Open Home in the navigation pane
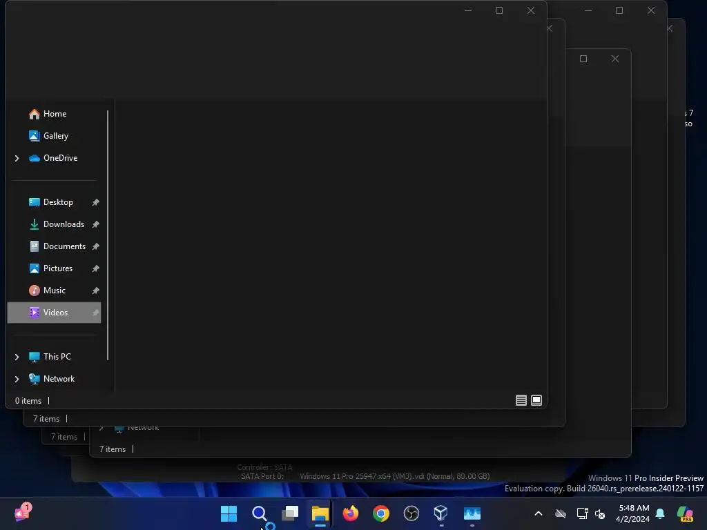 point(55,114)
